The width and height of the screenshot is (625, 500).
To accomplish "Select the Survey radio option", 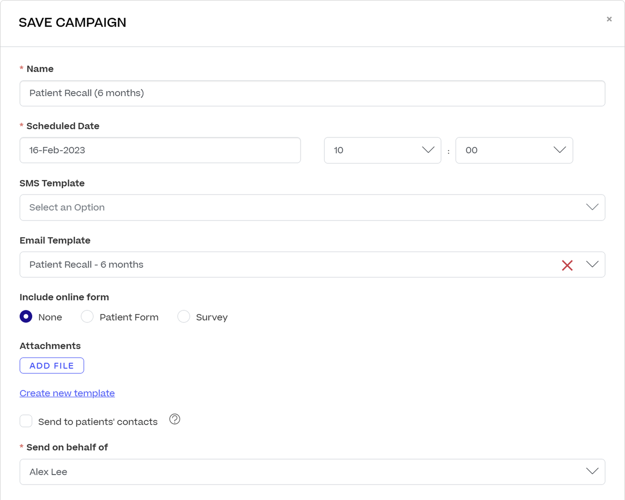I will [184, 316].
